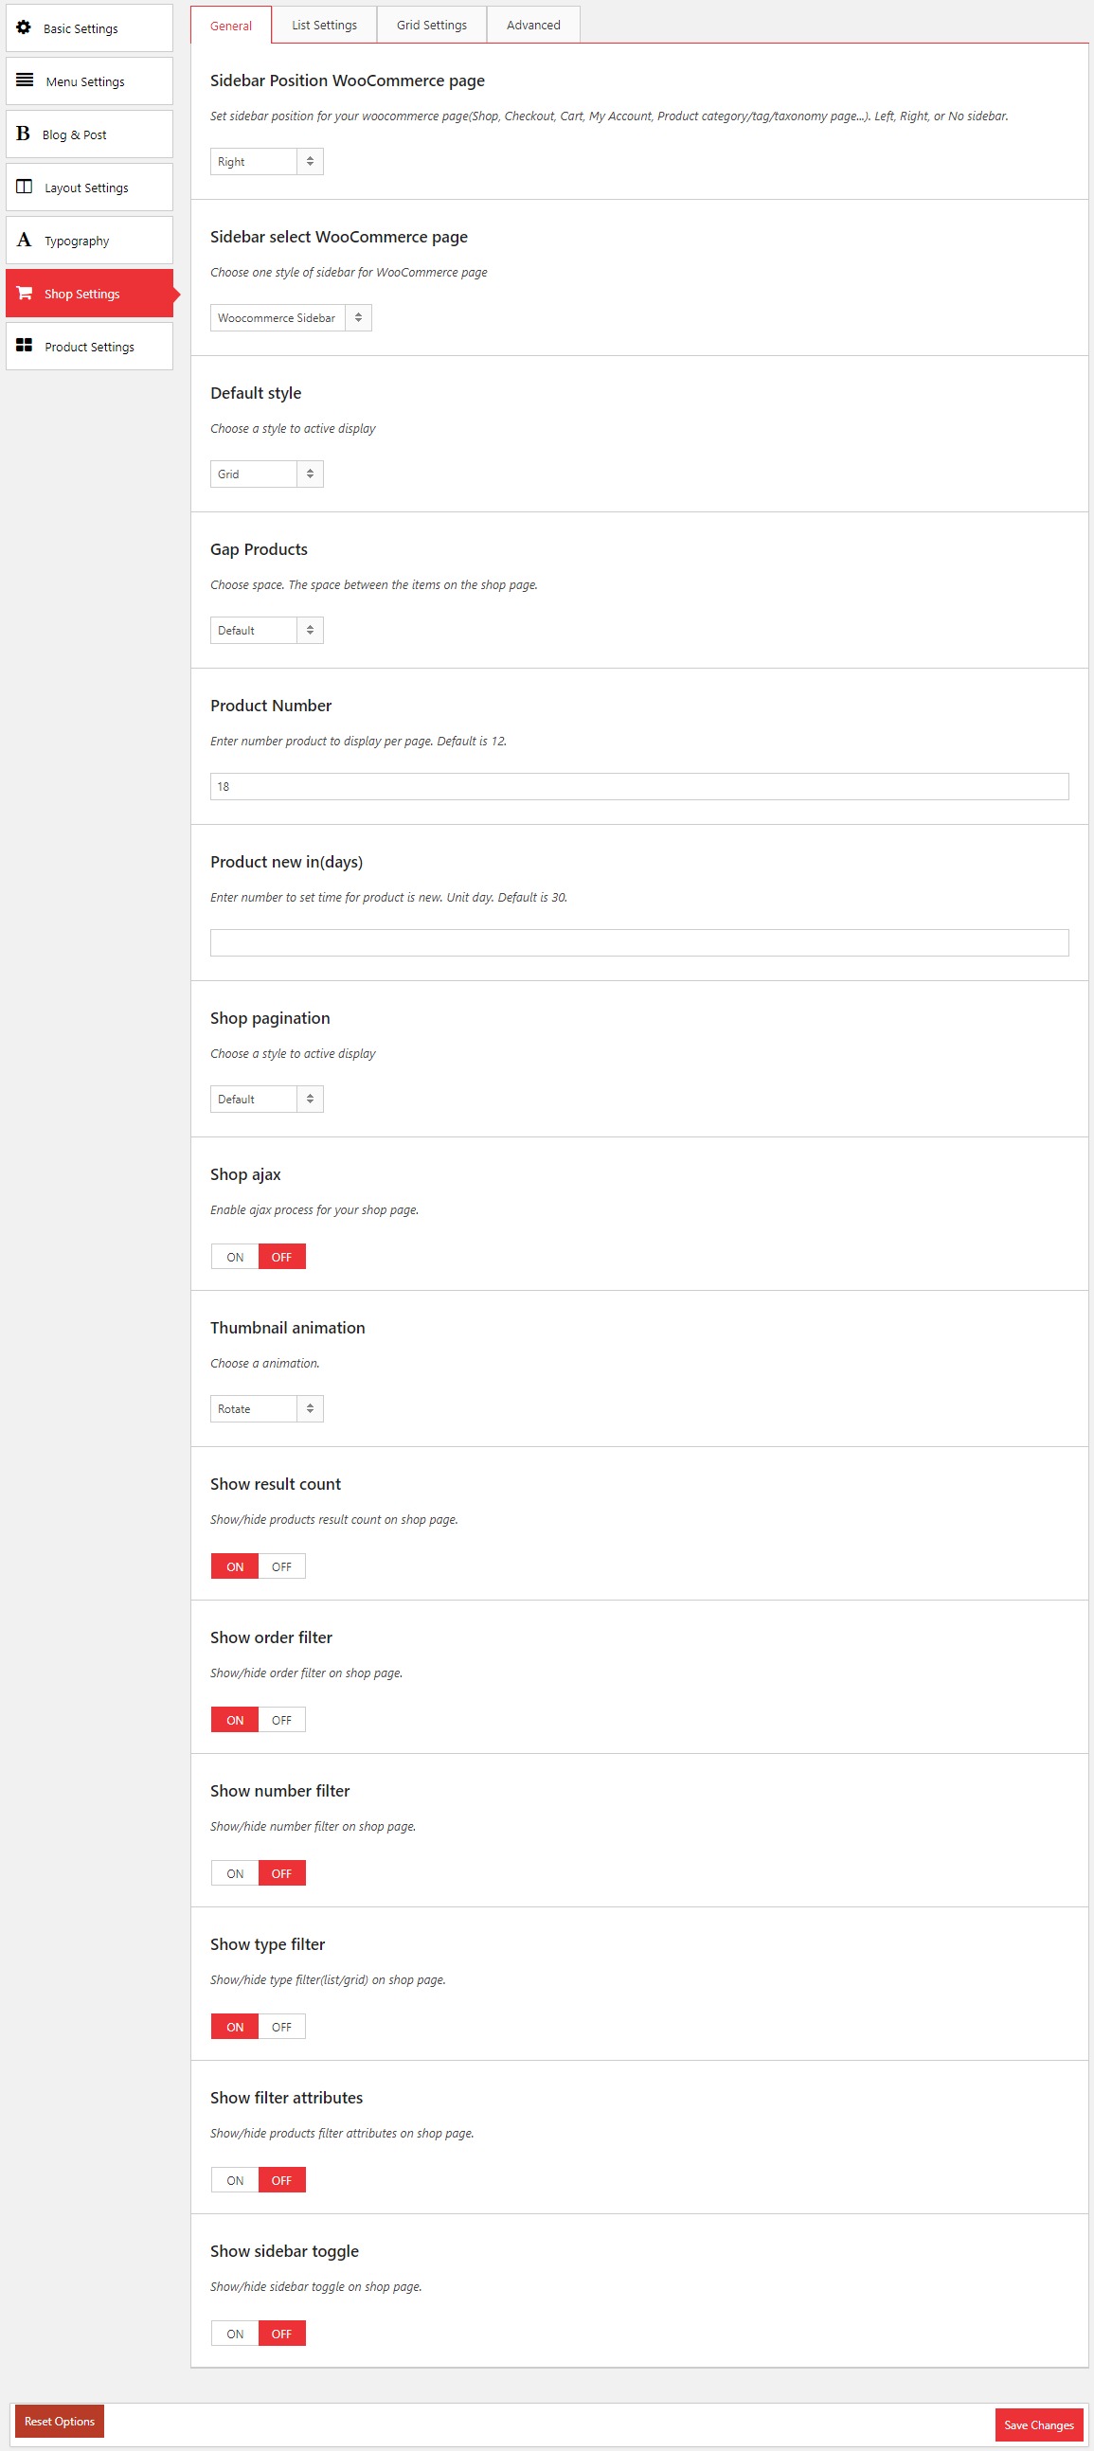The width and height of the screenshot is (1094, 2451).
Task: Turn Shop ajax ON
Action: point(235,1257)
